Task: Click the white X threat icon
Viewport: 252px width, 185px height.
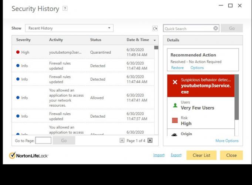Action: coord(175,82)
